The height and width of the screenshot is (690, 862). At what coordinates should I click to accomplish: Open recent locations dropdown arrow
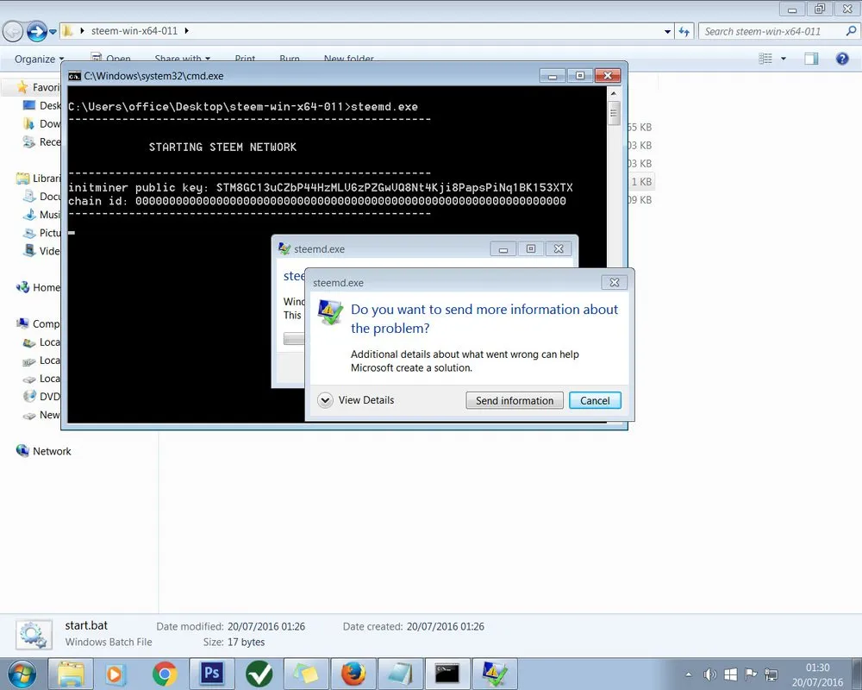(x=53, y=32)
